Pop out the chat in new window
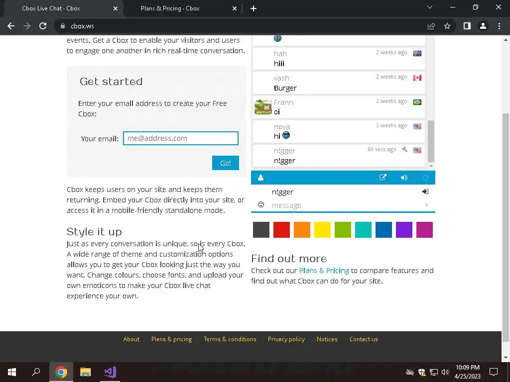The width and height of the screenshot is (510, 382). point(383,178)
